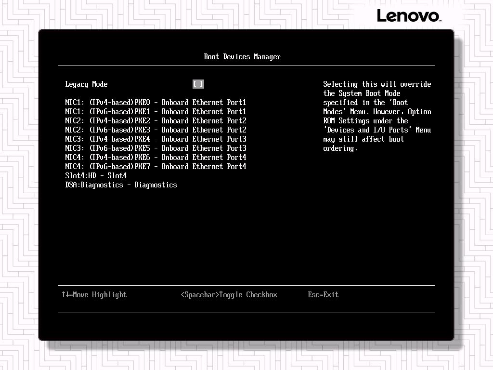Choose NIC2 IPv6-based PXE3 boot entry

click(x=156, y=130)
